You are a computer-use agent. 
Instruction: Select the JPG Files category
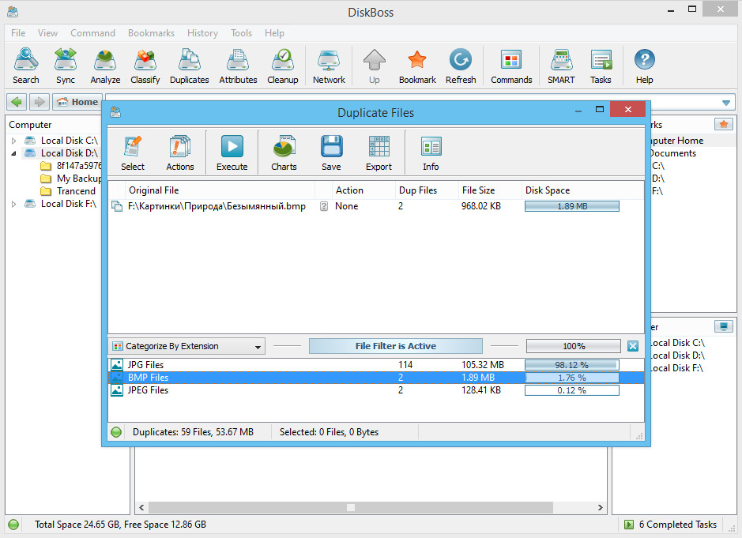click(x=375, y=365)
